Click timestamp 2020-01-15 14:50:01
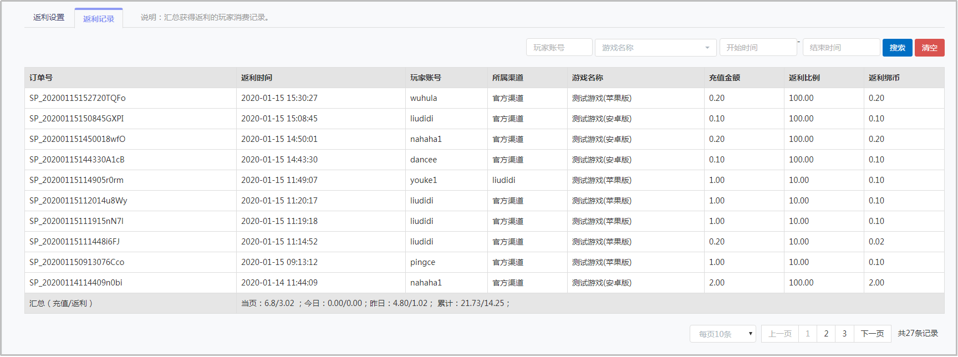The image size is (958, 357). (279, 139)
